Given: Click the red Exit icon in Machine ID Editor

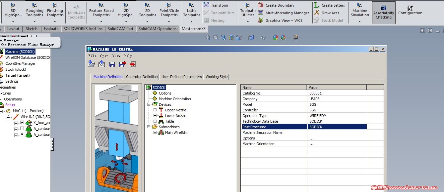Looking at the screenshot, I should tap(133, 64).
